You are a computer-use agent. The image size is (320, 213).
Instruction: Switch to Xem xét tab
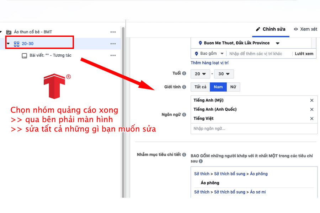(x=305, y=29)
